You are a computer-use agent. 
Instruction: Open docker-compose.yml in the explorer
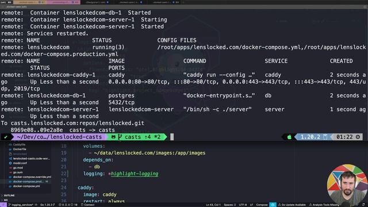(x=26, y=186)
